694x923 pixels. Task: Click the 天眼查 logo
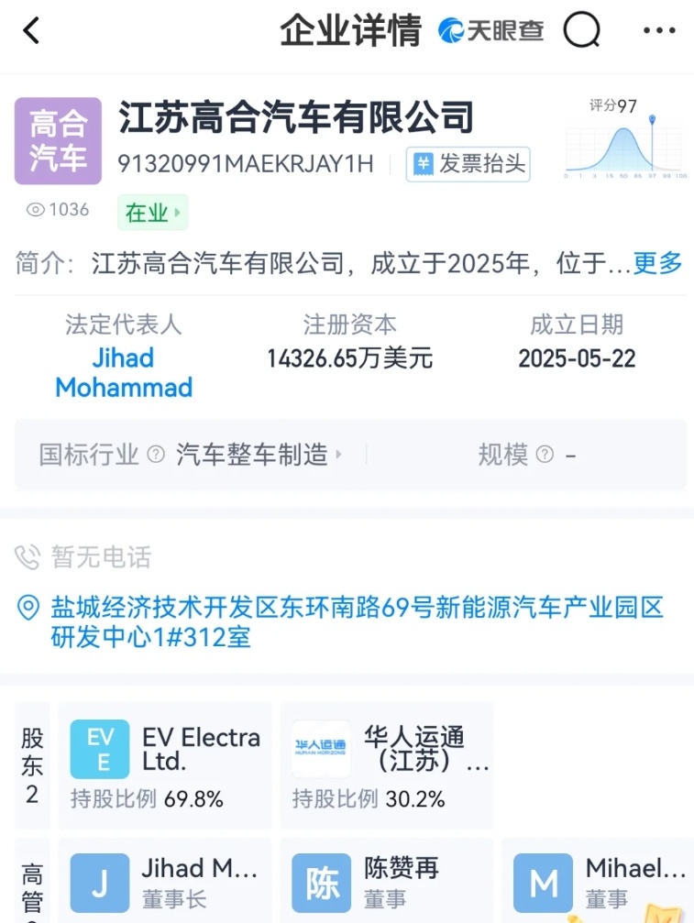coord(490,30)
